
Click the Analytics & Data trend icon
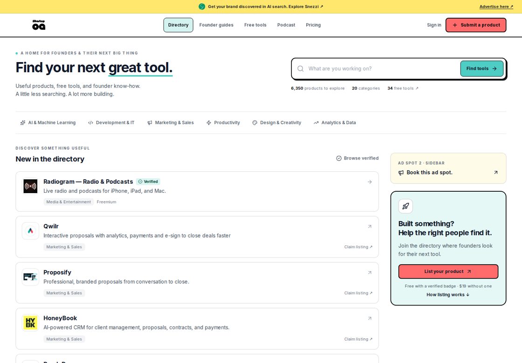[316, 123]
